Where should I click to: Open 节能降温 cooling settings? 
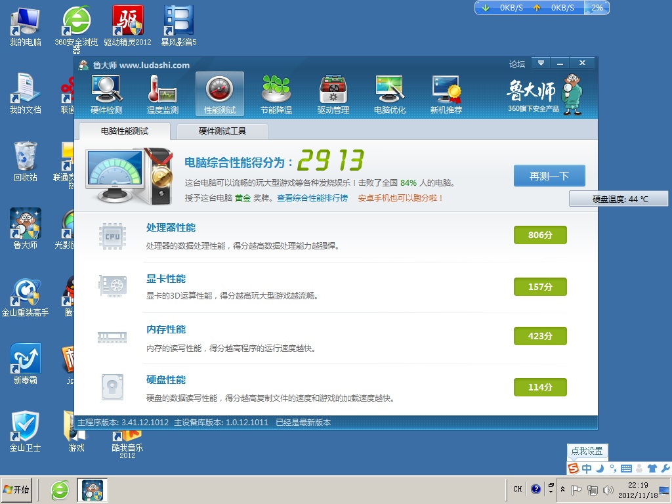(x=276, y=92)
